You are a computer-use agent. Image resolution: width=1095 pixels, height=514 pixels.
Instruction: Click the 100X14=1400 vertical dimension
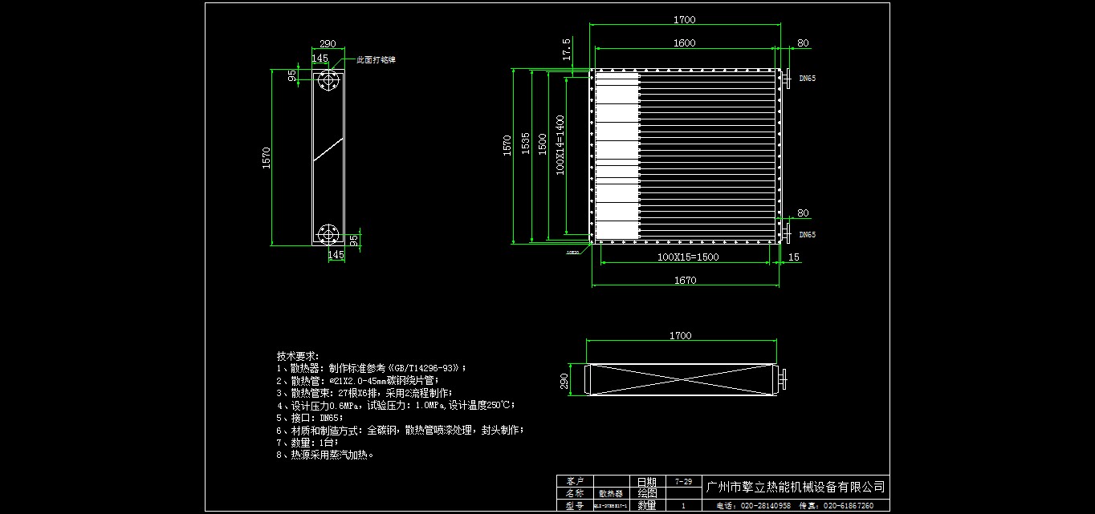560,144
